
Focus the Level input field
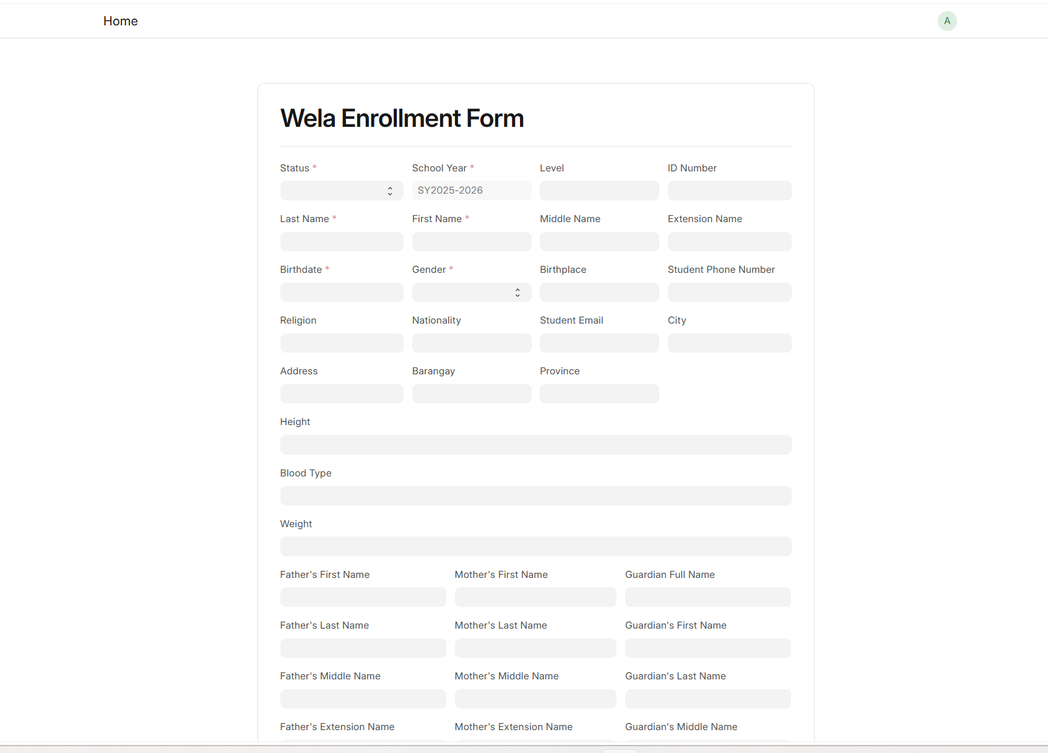[599, 191]
